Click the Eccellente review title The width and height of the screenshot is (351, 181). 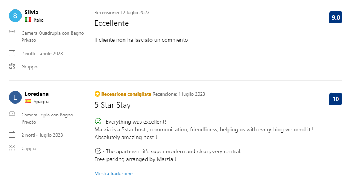pos(112,23)
